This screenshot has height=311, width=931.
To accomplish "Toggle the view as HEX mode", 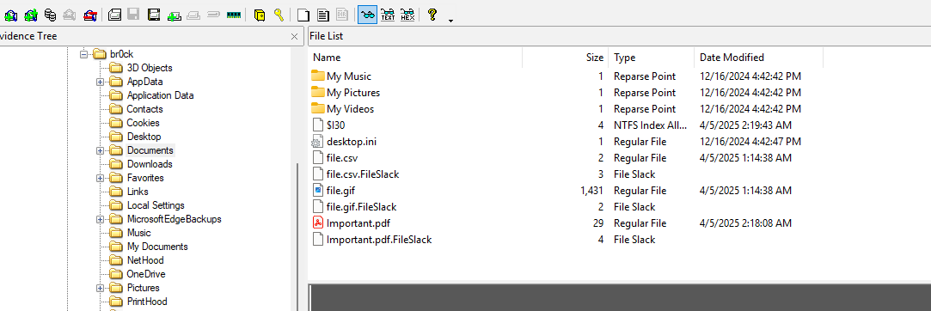I will tap(407, 15).
